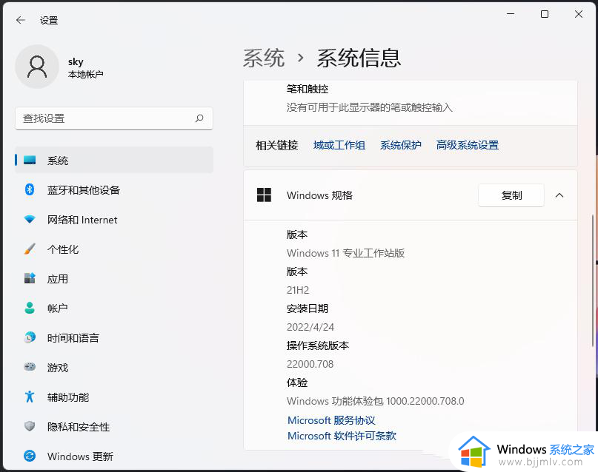Click the Accounts person icon
The height and width of the screenshot is (472, 598).
[x=30, y=308]
